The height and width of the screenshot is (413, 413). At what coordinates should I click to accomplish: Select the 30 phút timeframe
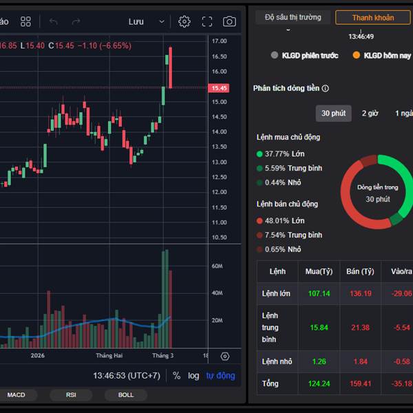pyautogui.click(x=333, y=114)
